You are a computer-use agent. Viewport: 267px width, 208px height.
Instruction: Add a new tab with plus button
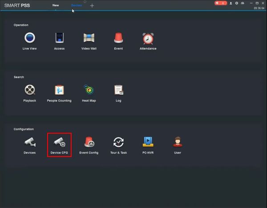[92, 6]
